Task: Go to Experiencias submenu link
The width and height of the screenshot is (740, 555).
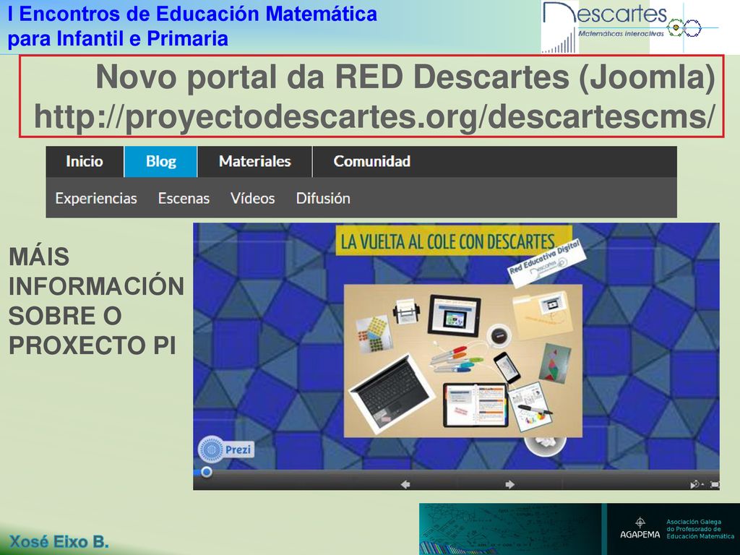Action: tap(96, 198)
